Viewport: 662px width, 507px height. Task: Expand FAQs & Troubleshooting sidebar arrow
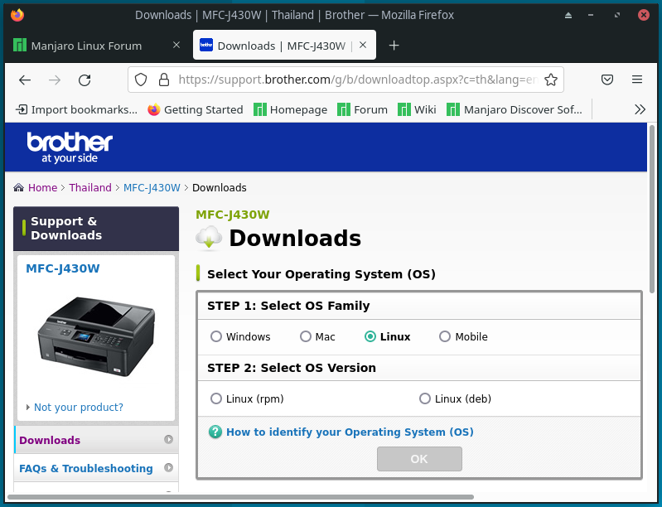click(168, 468)
